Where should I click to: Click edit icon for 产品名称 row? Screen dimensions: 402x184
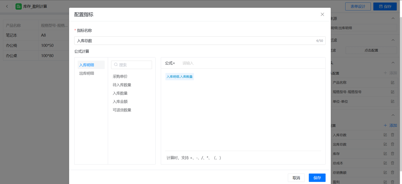coord(392,83)
